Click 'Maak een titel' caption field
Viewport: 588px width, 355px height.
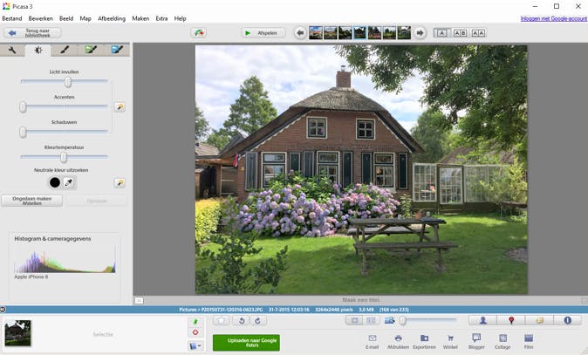[361, 300]
